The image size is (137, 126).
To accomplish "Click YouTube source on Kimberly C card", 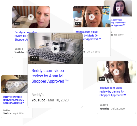I will [7, 113].
